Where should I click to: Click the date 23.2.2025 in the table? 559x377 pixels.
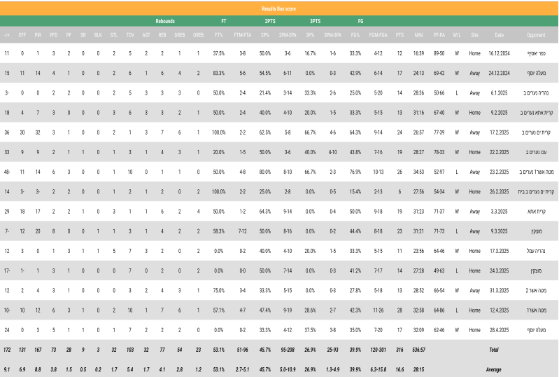[500, 171]
